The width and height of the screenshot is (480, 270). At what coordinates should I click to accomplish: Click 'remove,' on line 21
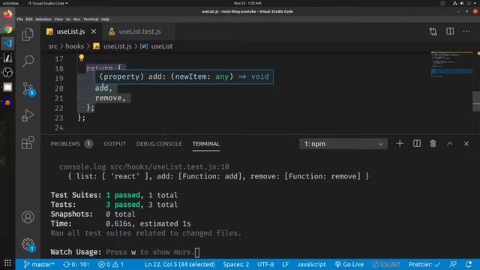(110, 98)
